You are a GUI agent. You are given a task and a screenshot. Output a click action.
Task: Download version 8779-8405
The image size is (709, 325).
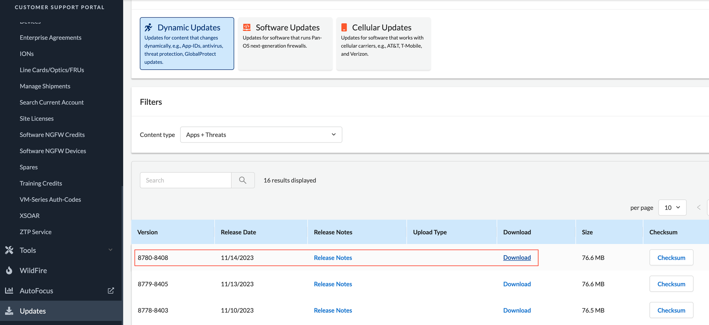(x=517, y=284)
